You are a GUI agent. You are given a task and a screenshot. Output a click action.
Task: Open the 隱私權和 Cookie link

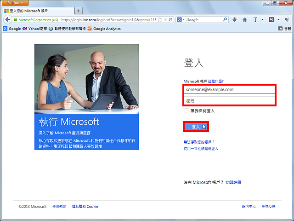coord(85,207)
